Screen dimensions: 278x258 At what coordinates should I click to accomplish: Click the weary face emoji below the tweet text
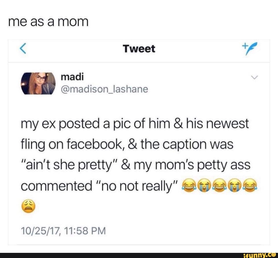tap(28, 206)
